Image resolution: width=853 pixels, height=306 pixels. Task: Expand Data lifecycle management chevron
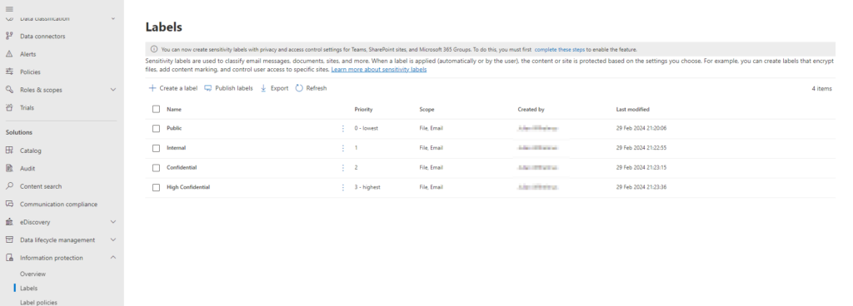coord(113,239)
